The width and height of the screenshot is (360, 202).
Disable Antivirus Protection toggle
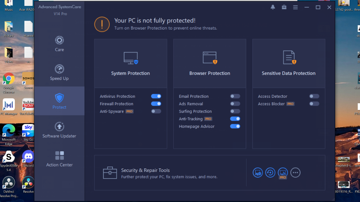[x=156, y=96]
